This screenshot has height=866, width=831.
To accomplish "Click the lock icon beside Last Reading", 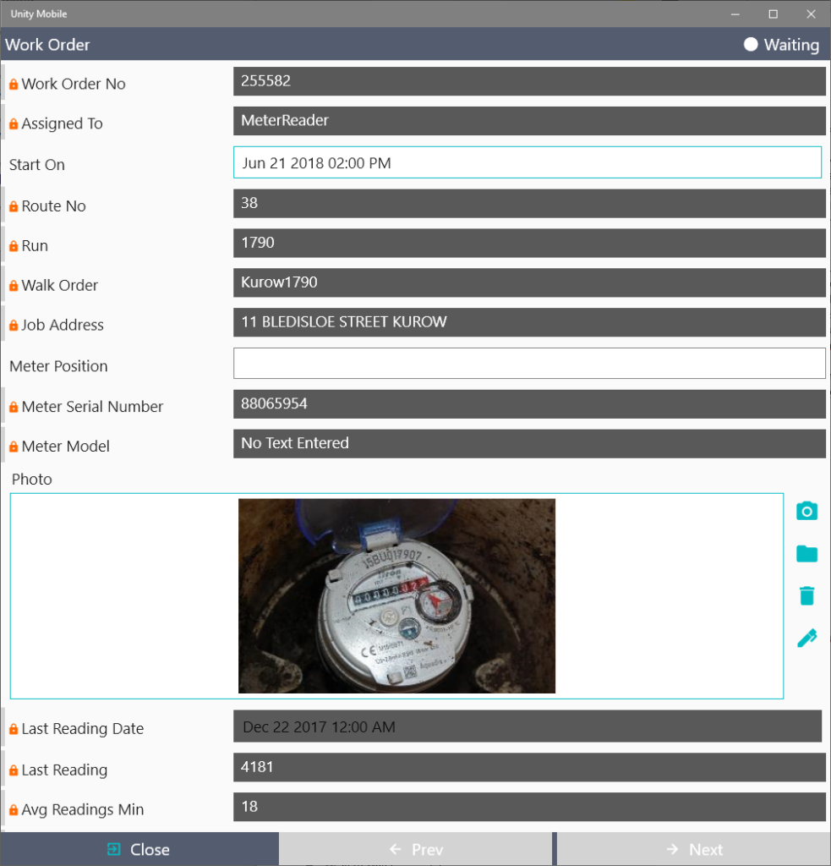I will click(x=14, y=770).
